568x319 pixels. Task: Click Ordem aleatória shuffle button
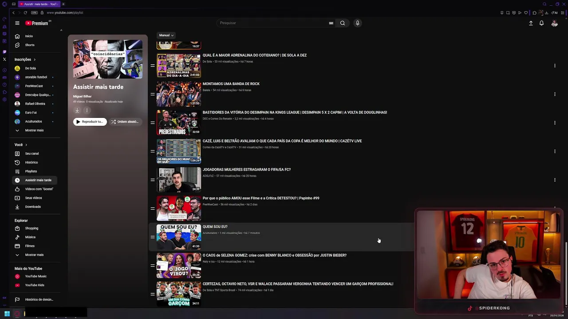126,121
